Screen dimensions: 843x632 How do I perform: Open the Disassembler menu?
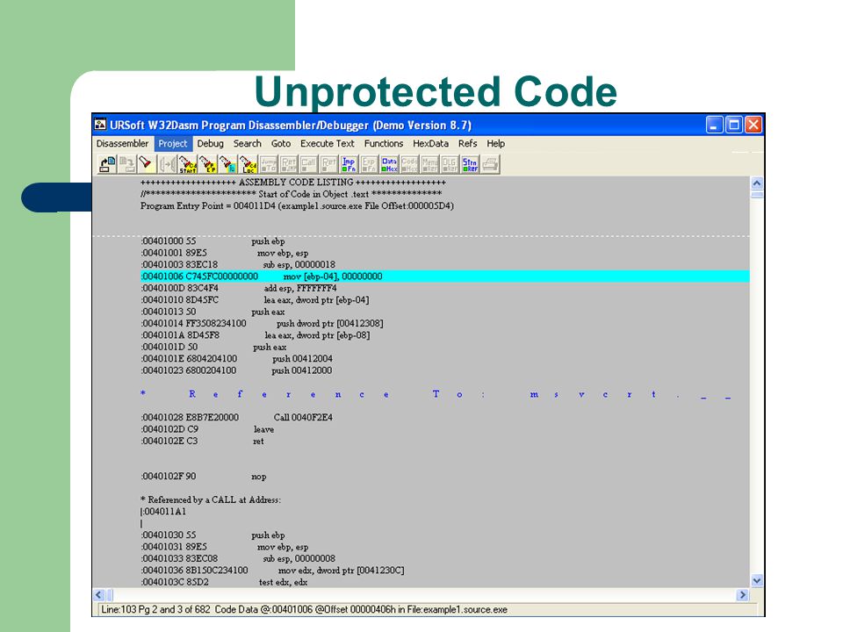[123, 143]
